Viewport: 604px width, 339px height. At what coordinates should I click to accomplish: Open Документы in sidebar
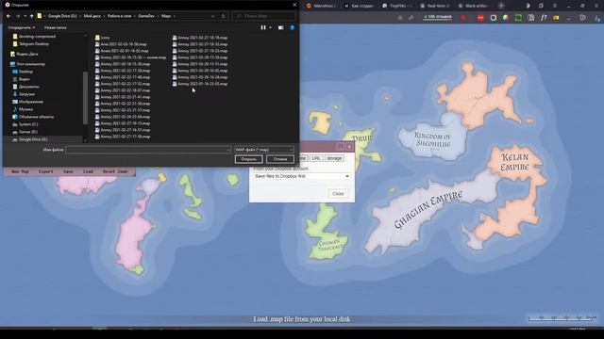(25, 87)
